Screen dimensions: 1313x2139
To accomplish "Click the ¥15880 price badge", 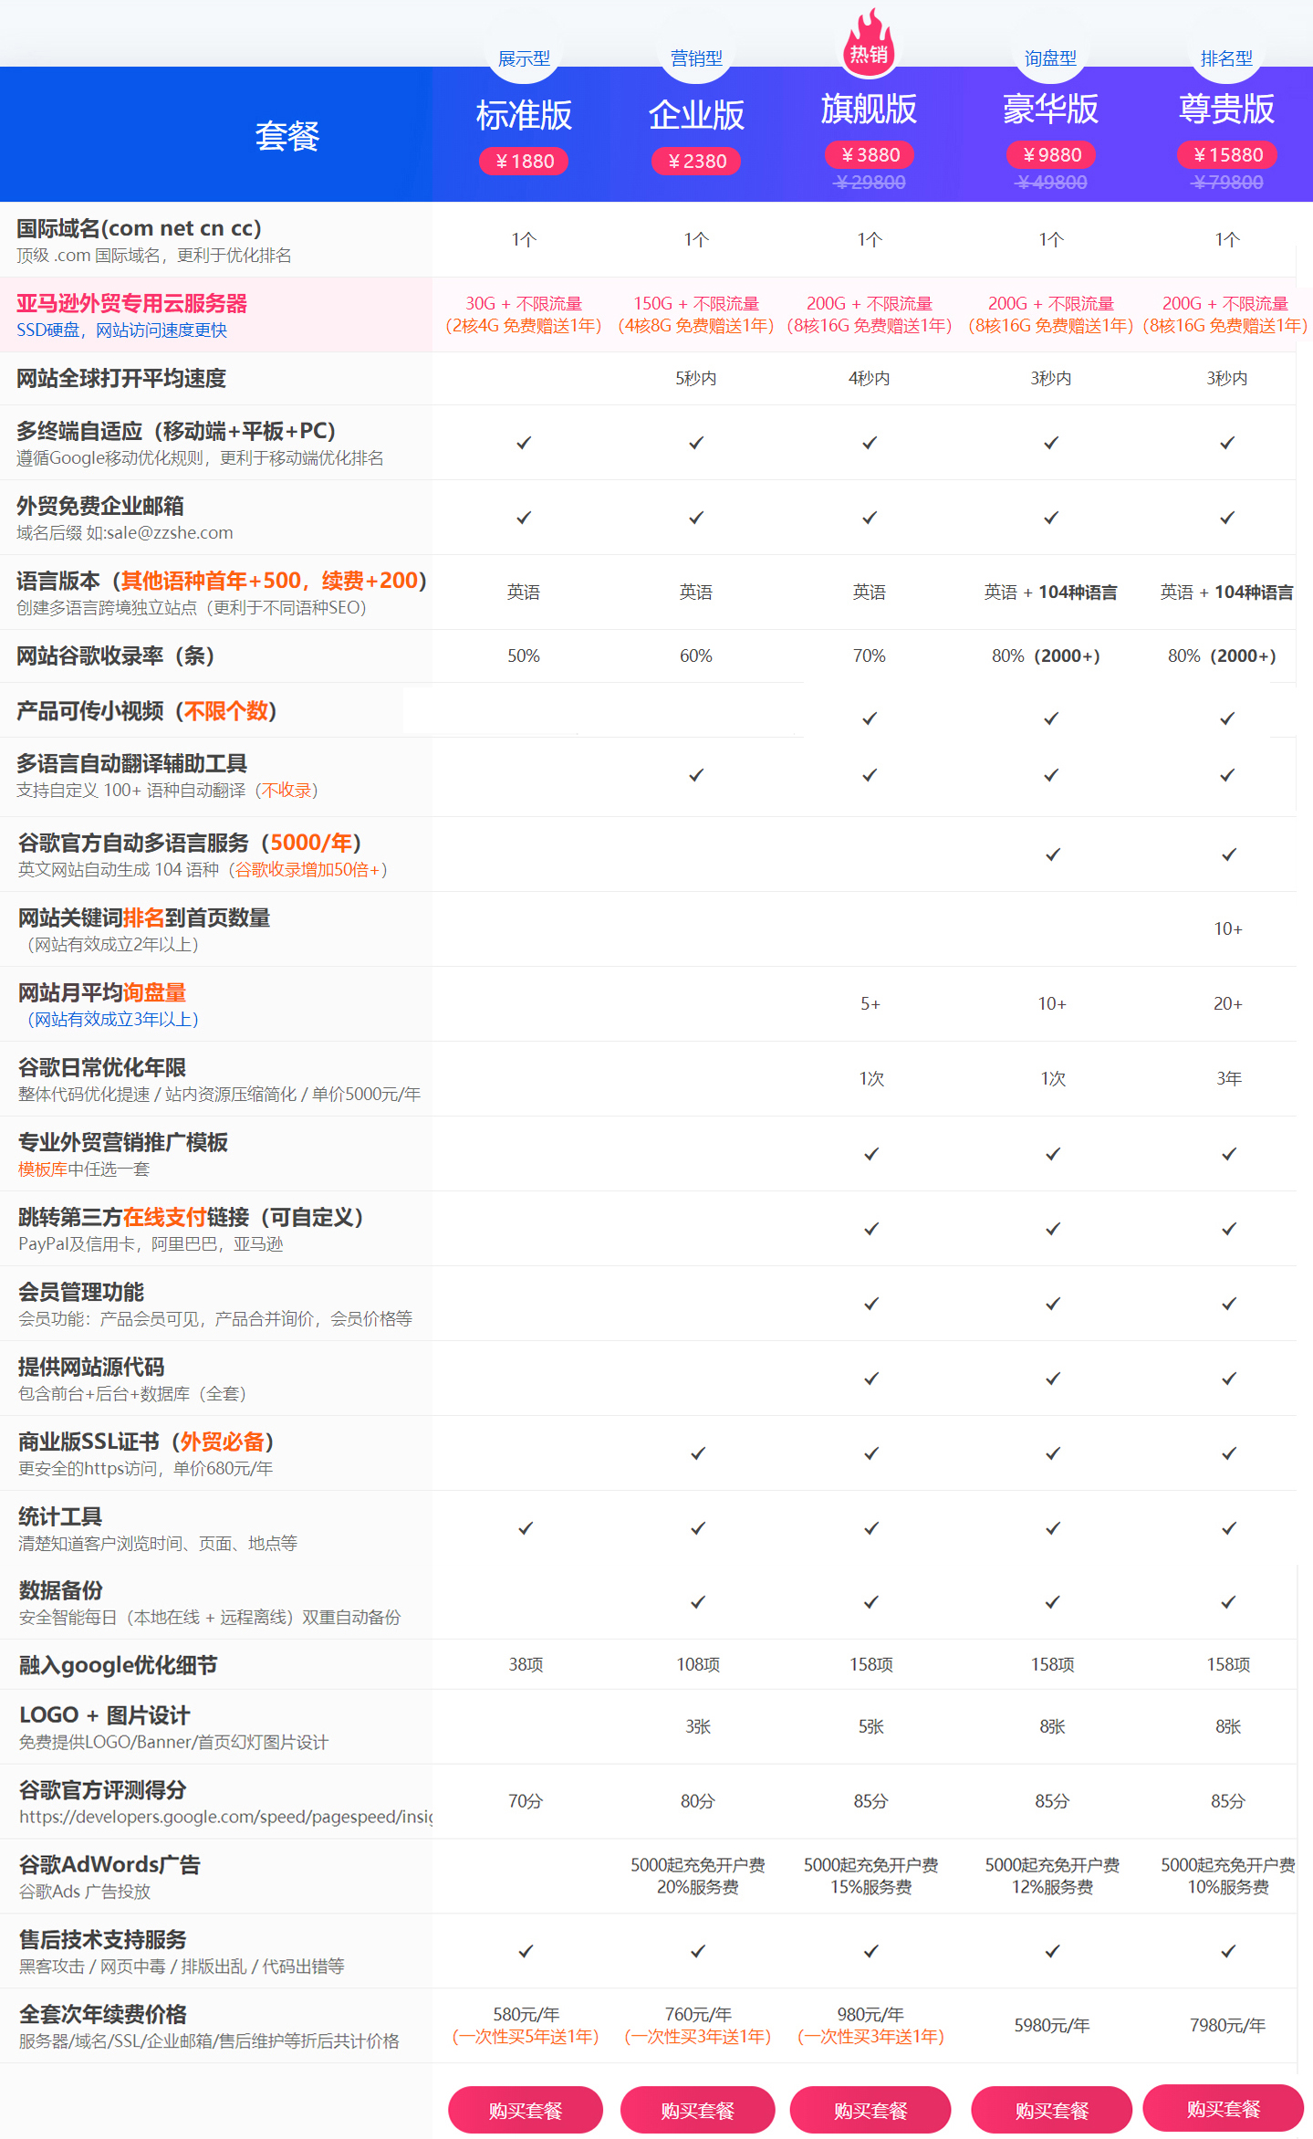I will coord(1226,155).
